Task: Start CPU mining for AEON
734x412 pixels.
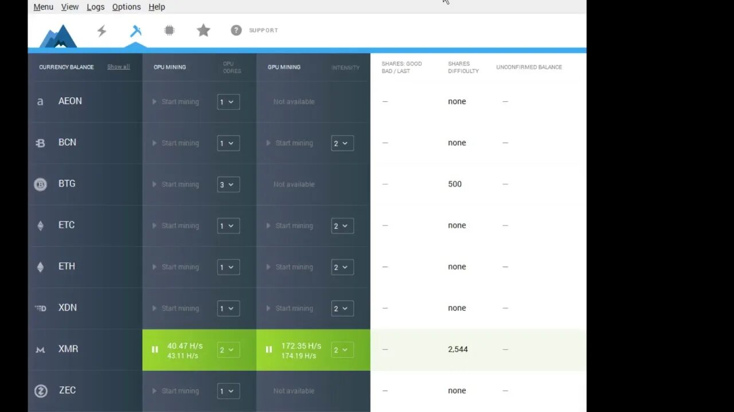Action: point(175,102)
